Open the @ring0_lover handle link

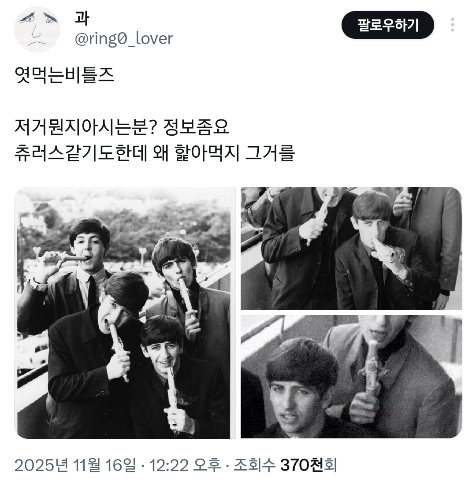point(123,39)
